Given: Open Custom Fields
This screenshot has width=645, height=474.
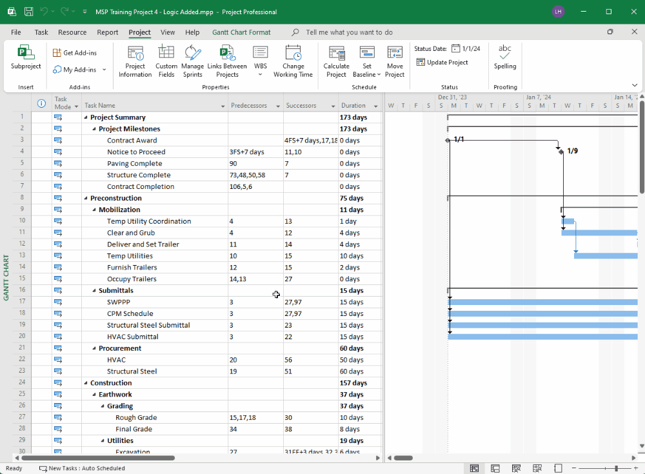Looking at the screenshot, I should tap(166, 61).
